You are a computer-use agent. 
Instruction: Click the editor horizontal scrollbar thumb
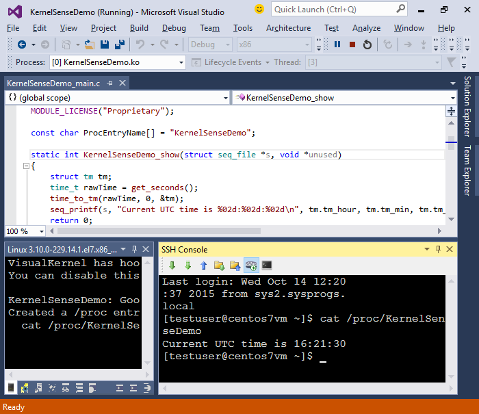(159, 231)
